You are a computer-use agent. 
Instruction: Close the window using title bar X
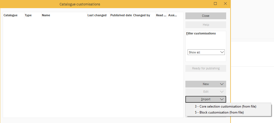click(x=225, y=4)
